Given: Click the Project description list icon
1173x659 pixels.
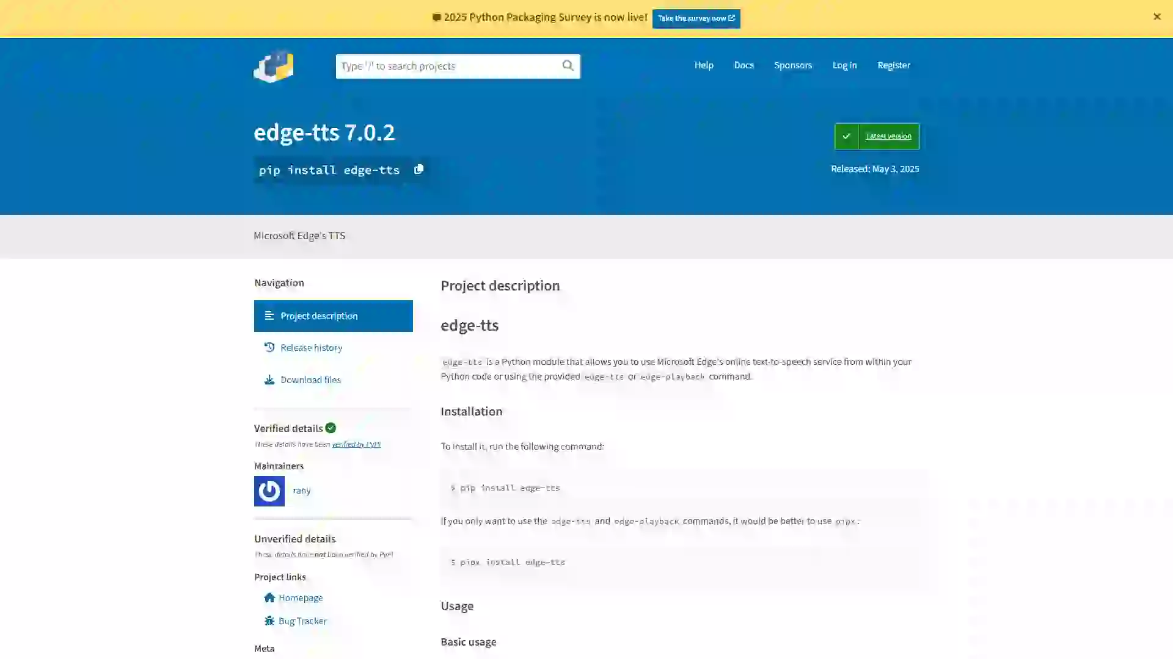Looking at the screenshot, I should tap(269, 315).
